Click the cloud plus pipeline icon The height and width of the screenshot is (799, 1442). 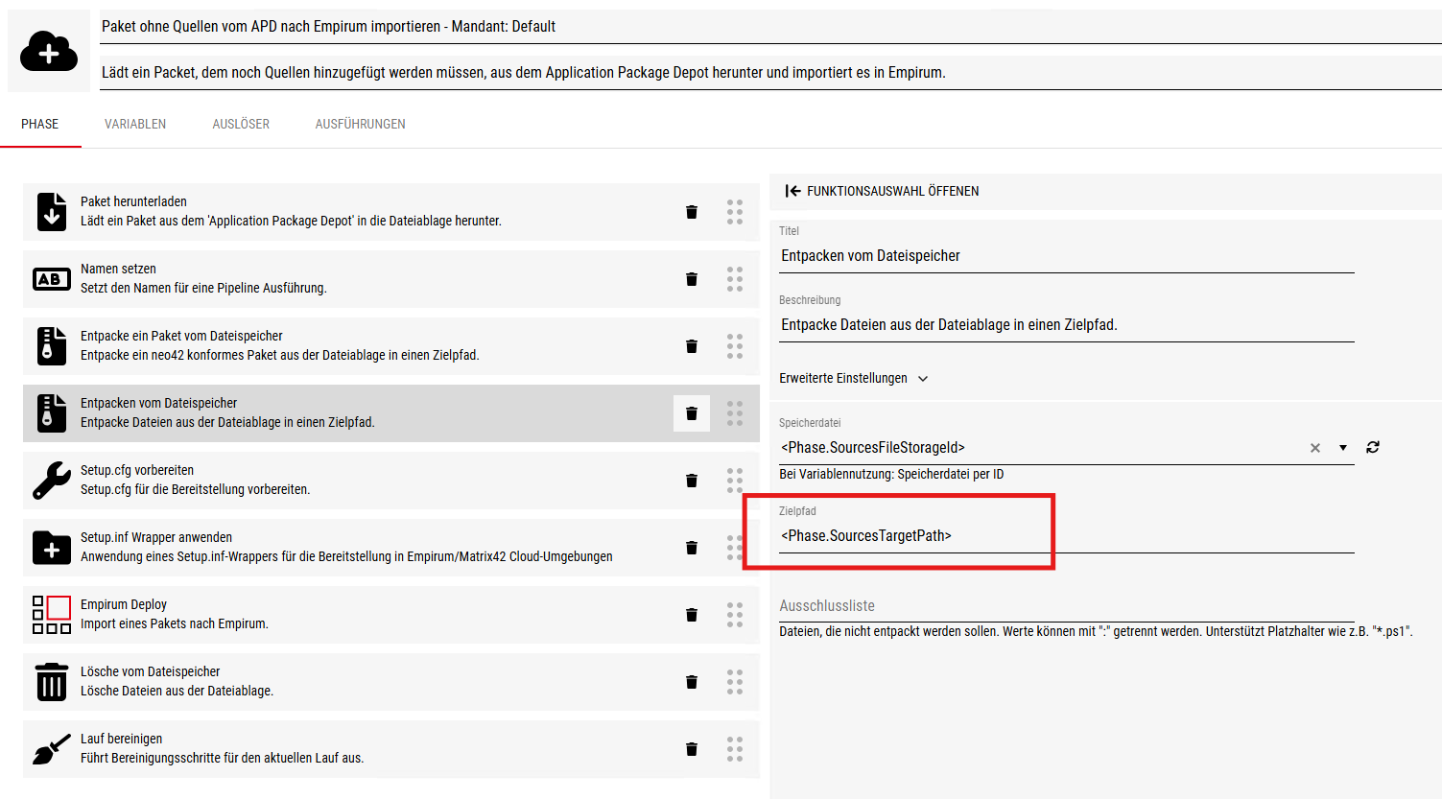(48, 52)
